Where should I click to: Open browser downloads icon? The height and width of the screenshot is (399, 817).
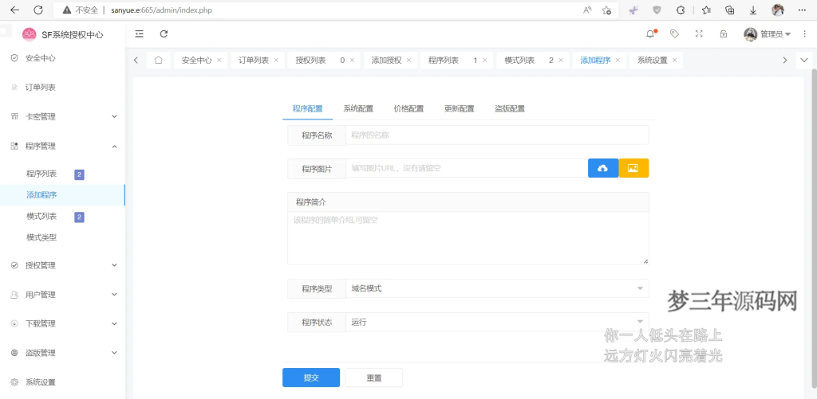point(753,10)
